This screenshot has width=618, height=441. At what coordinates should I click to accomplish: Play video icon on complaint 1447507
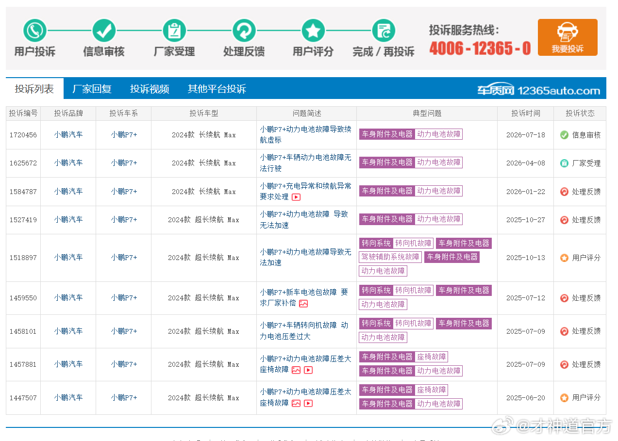point(308,403)
